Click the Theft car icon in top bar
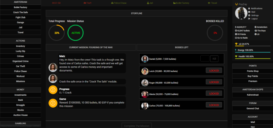Image resolution: width=273 pixels, height=128 pixels. (84, 3)
